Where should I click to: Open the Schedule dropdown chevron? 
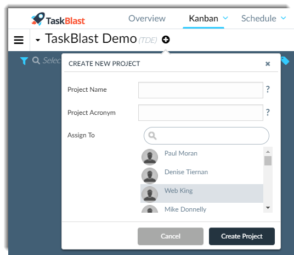tap(284, 18)
